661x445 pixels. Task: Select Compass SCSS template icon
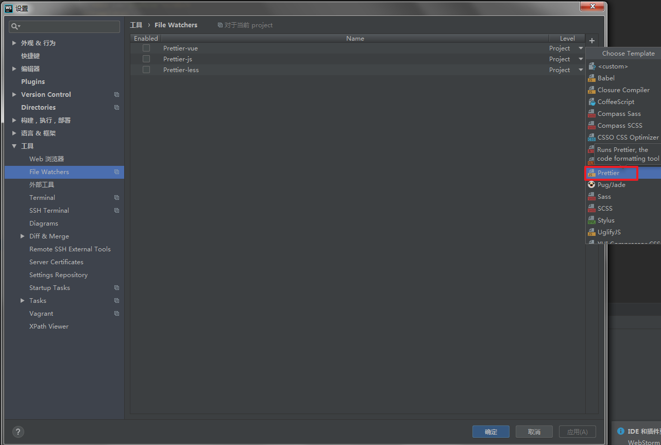592,126
